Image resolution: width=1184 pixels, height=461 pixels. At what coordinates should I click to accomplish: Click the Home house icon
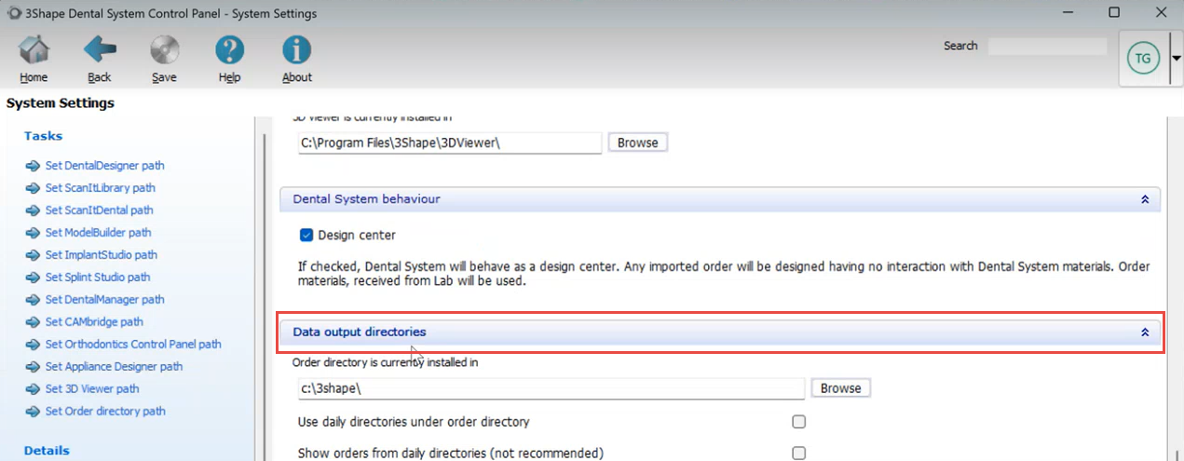click(34, 50)
